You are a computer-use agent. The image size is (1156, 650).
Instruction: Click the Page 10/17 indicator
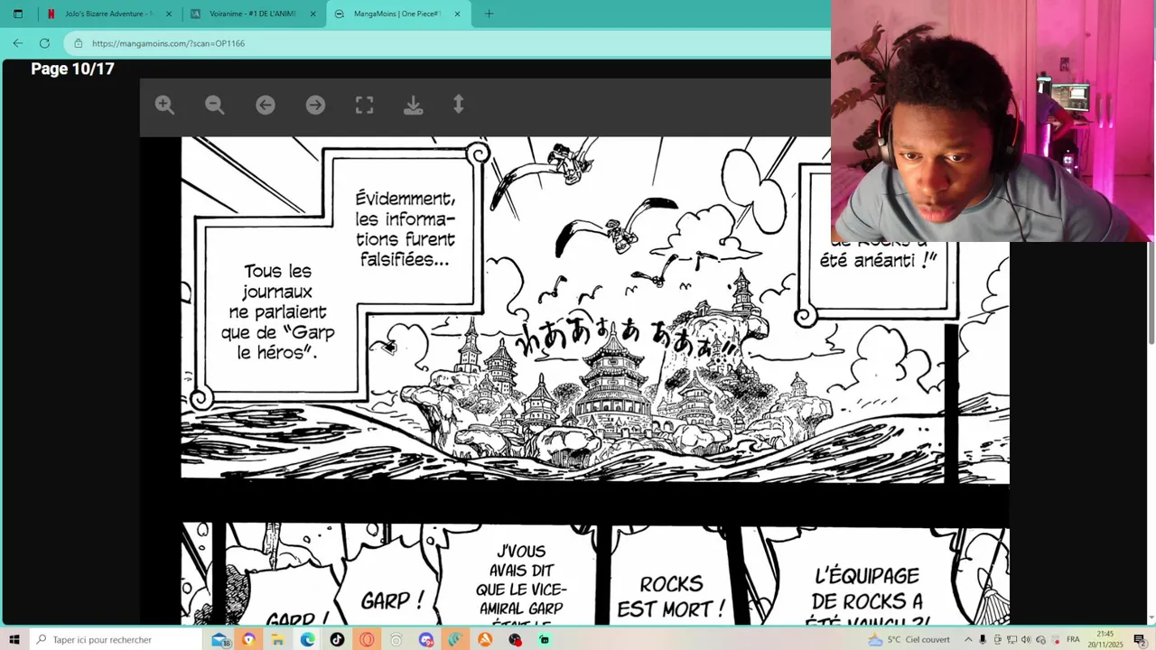click(72, 69)
